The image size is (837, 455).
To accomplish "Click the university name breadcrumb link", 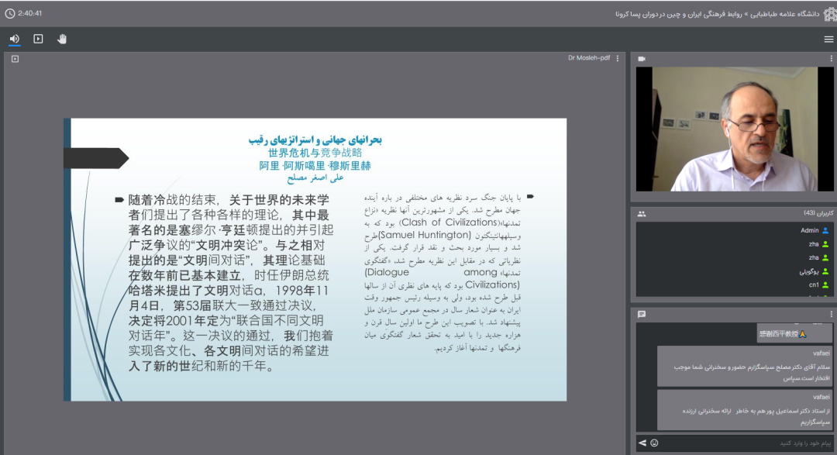I will click(786, 14).
